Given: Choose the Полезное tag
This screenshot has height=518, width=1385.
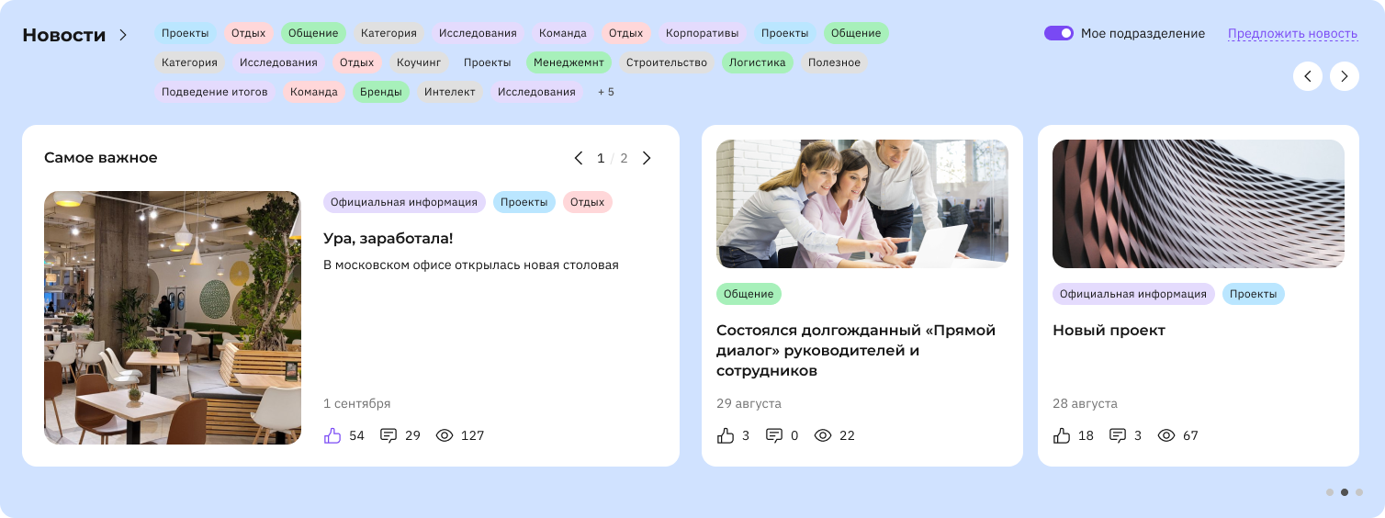Looking at the screenshot, I should [834, 62].
